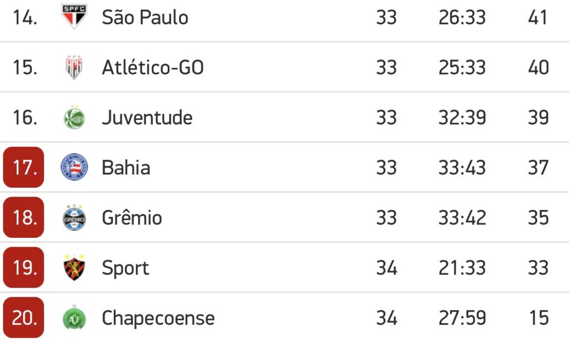Click the red 20. position badge
The width and height of the screenshot is (569, 340).
pyautogui.click(x=23, y=318)
